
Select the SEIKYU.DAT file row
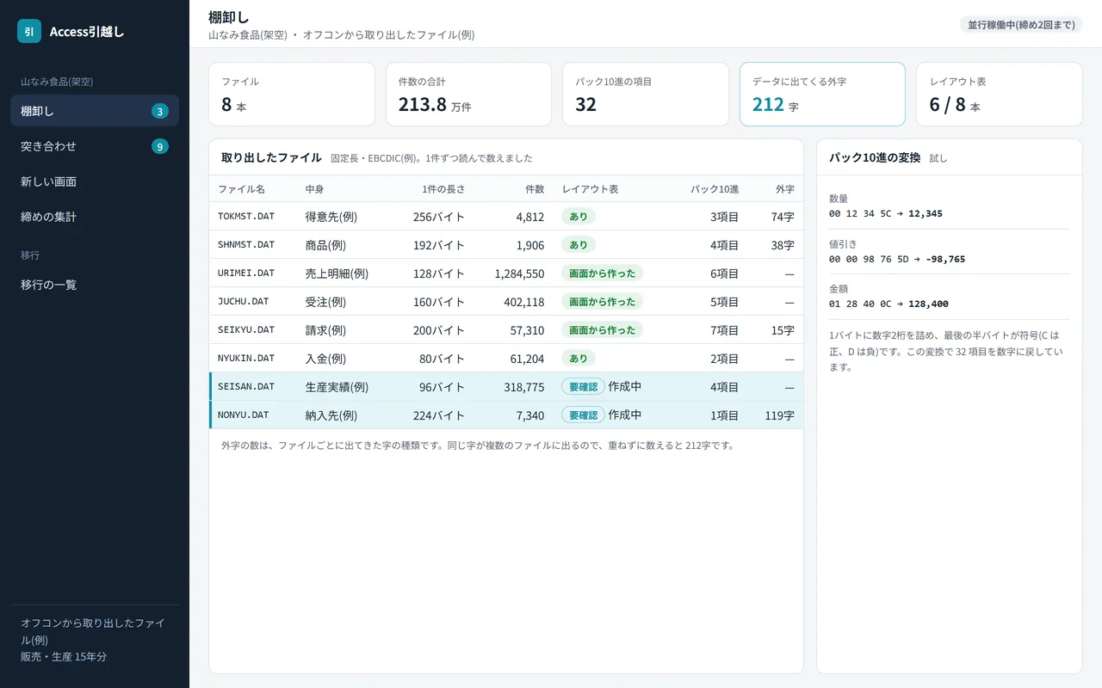(506, 330)
